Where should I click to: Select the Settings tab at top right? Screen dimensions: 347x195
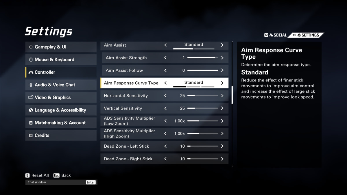coord(307,35)
